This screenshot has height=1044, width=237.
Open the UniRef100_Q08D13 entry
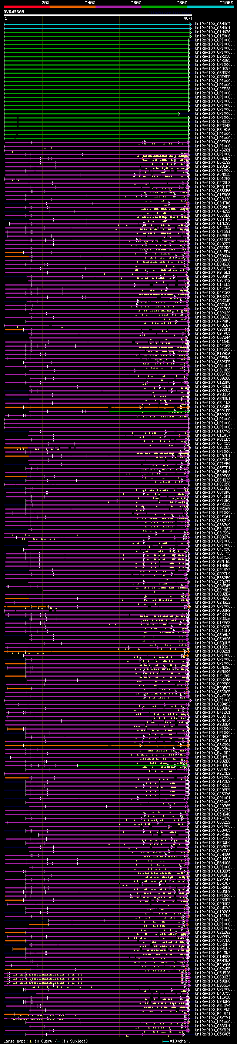coord(213,121)
